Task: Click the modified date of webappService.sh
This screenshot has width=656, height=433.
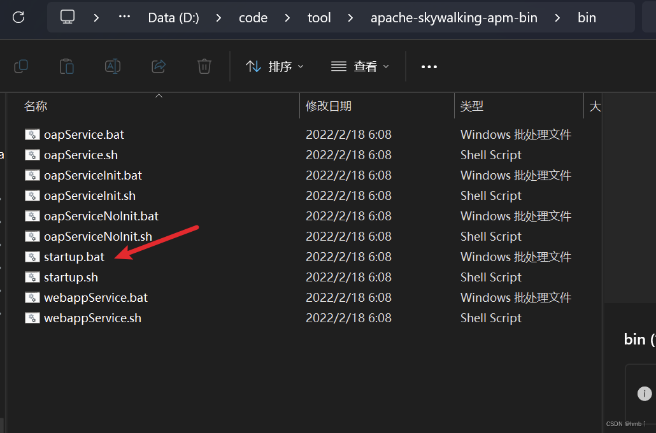Action: pos(348,318)
